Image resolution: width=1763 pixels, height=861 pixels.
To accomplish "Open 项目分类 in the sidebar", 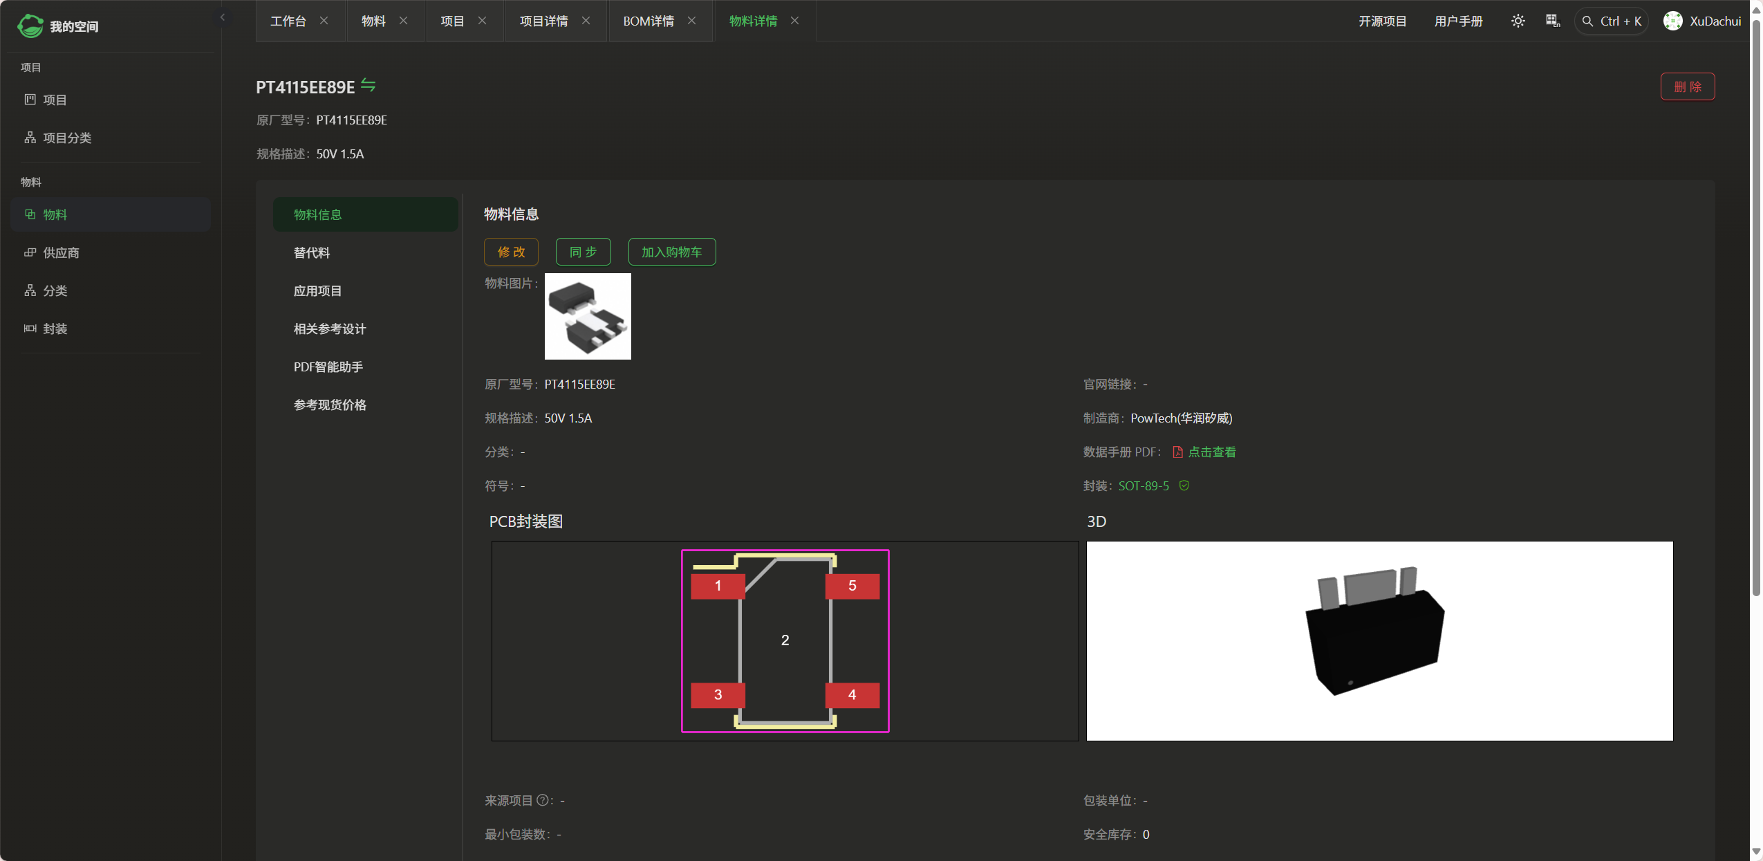I will [x=67, y=138].
